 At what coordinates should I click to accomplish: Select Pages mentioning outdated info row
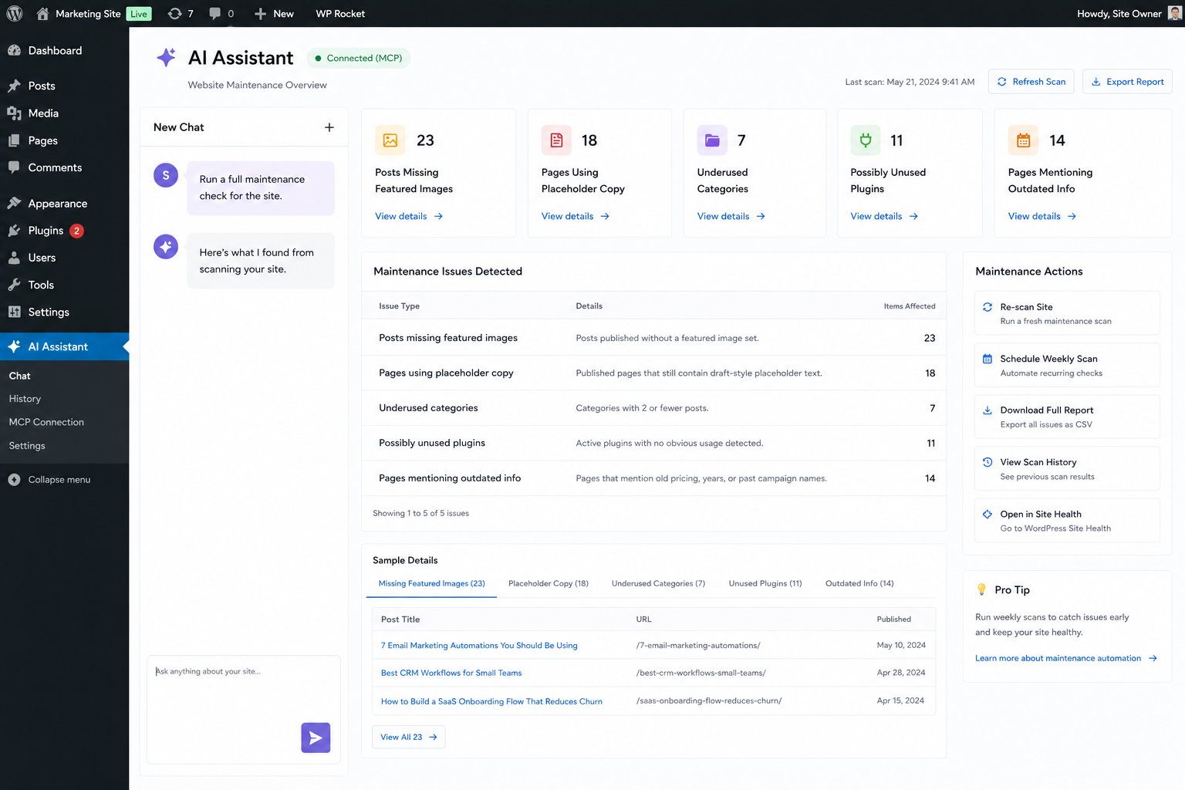click(x=653, y=478)
